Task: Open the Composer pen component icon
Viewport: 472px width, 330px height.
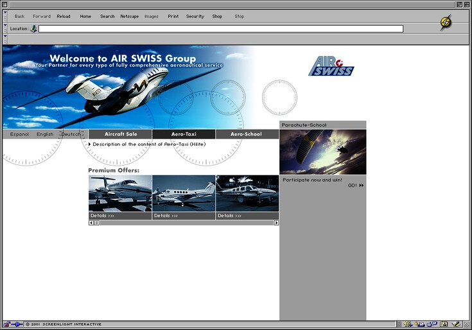Action: [x=457, y=324]
